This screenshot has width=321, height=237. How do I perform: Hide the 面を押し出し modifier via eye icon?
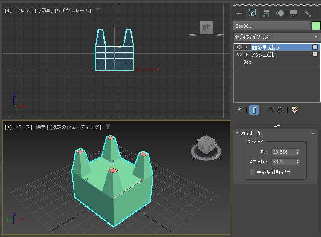[x=239, y=47]
